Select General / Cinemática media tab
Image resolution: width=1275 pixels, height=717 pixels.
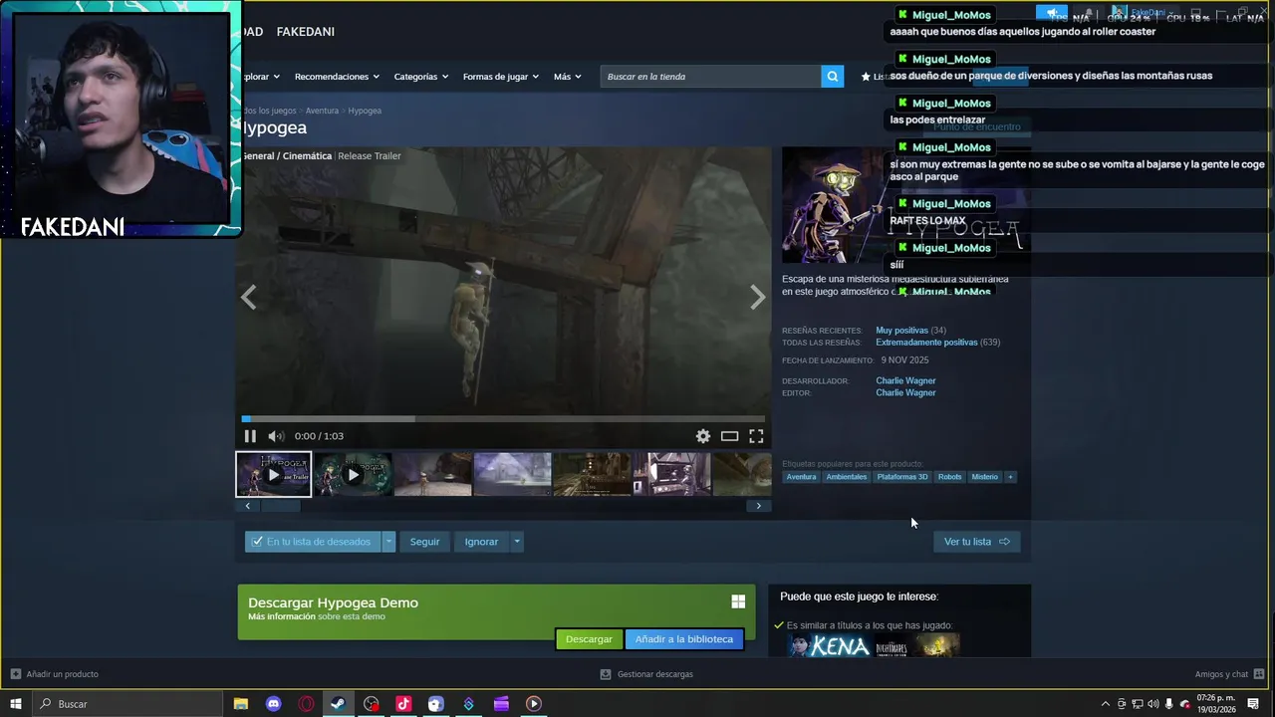(x=286, y=156)
